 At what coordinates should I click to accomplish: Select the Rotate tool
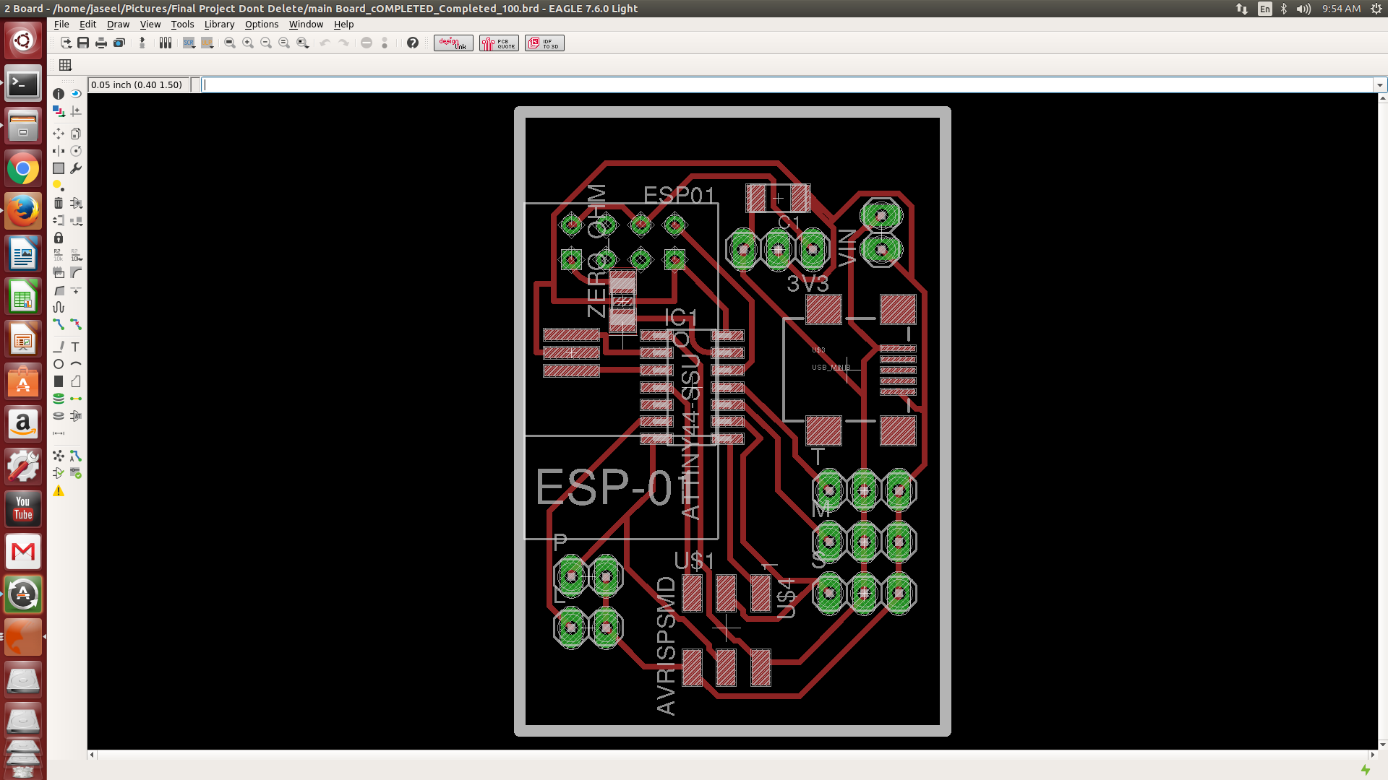76,151
